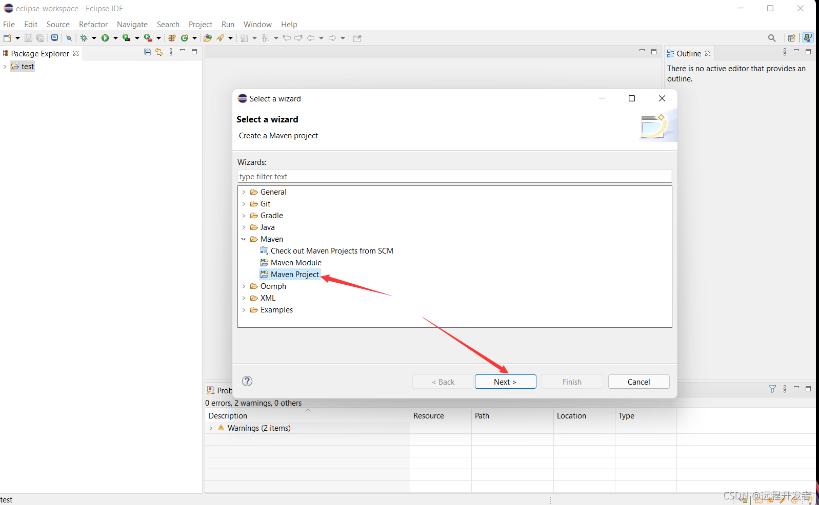
Task: Open the Navigate menu
Action: coord(132,24)
